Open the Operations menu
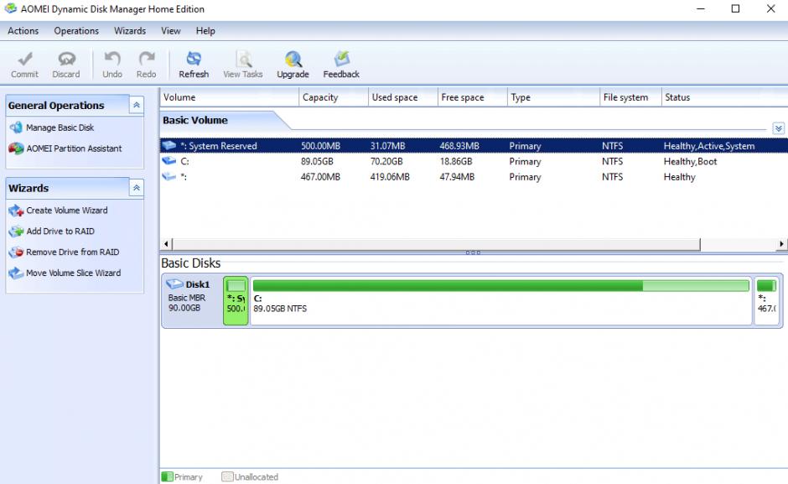 tap(76, 31)
